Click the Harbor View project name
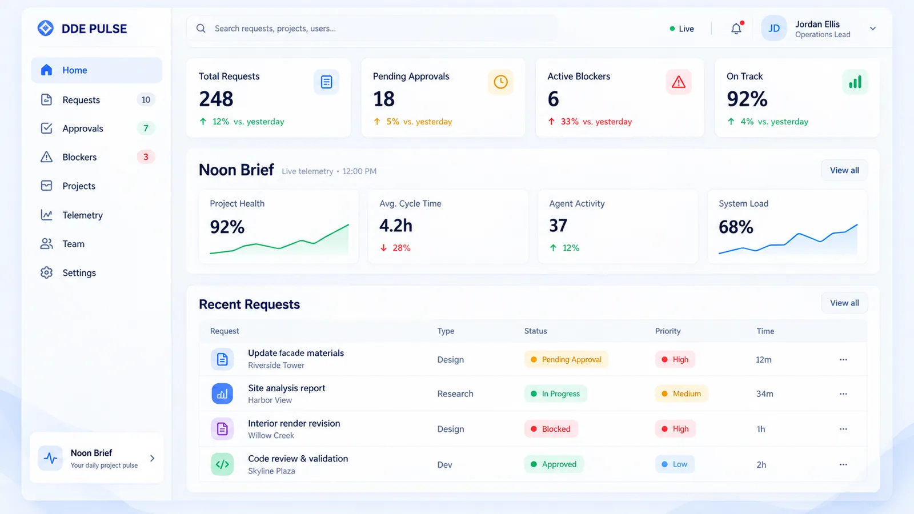The height and width of the screenshot is (514, 914). pos(270,400)
